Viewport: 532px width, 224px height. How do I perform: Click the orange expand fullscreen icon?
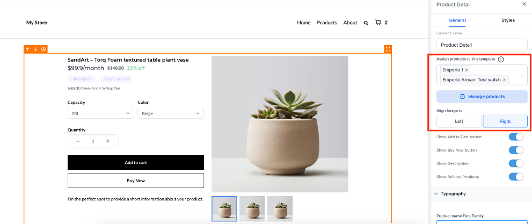point(388,49)
